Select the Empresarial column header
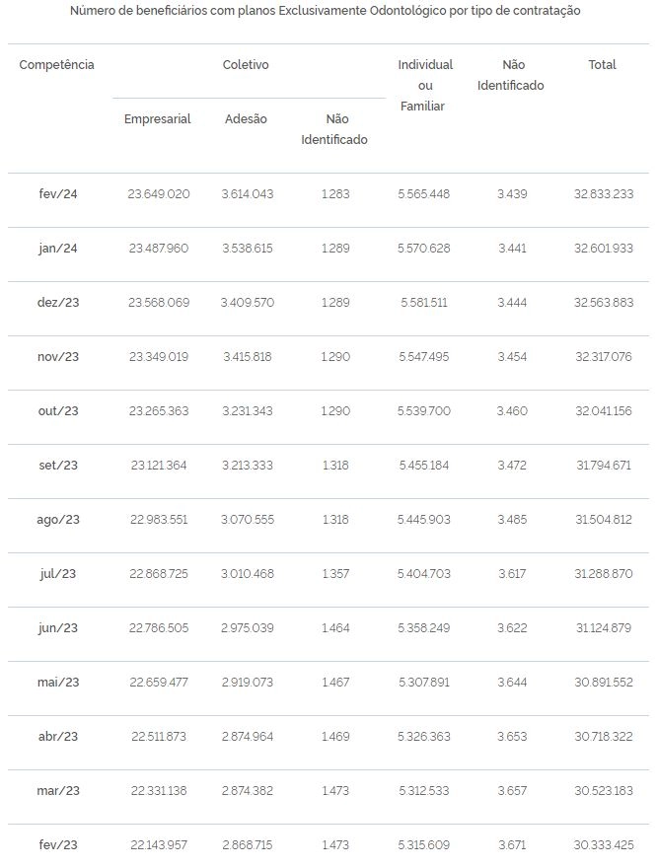Viewport: 658px width, 868px height. click(x=157, y=119)
